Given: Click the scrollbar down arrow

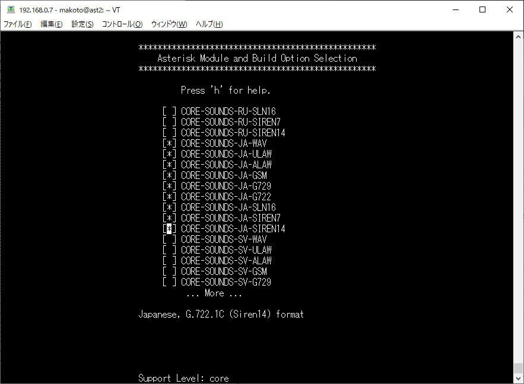Looking at the screenshot, I should (x=518, y=379).
